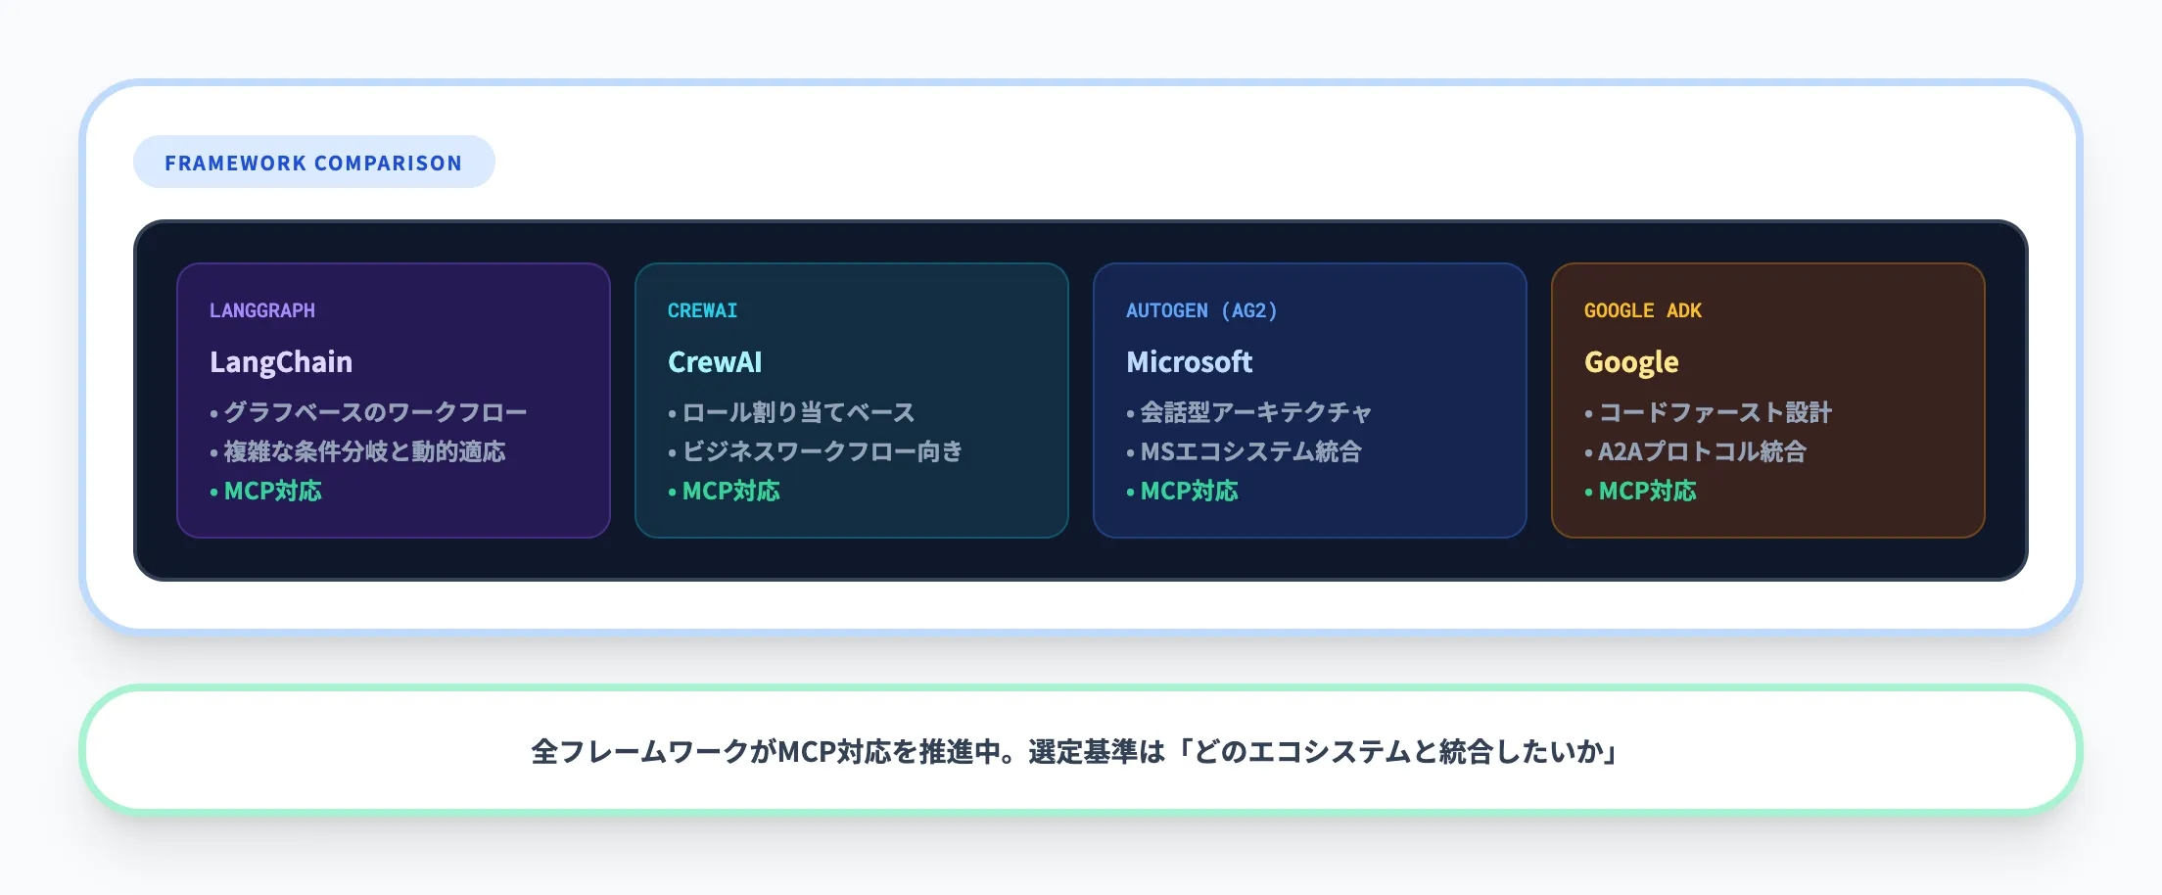
Task: Click the A2Aプロトコル統合 bullet item
Action: coord(1702,451)
